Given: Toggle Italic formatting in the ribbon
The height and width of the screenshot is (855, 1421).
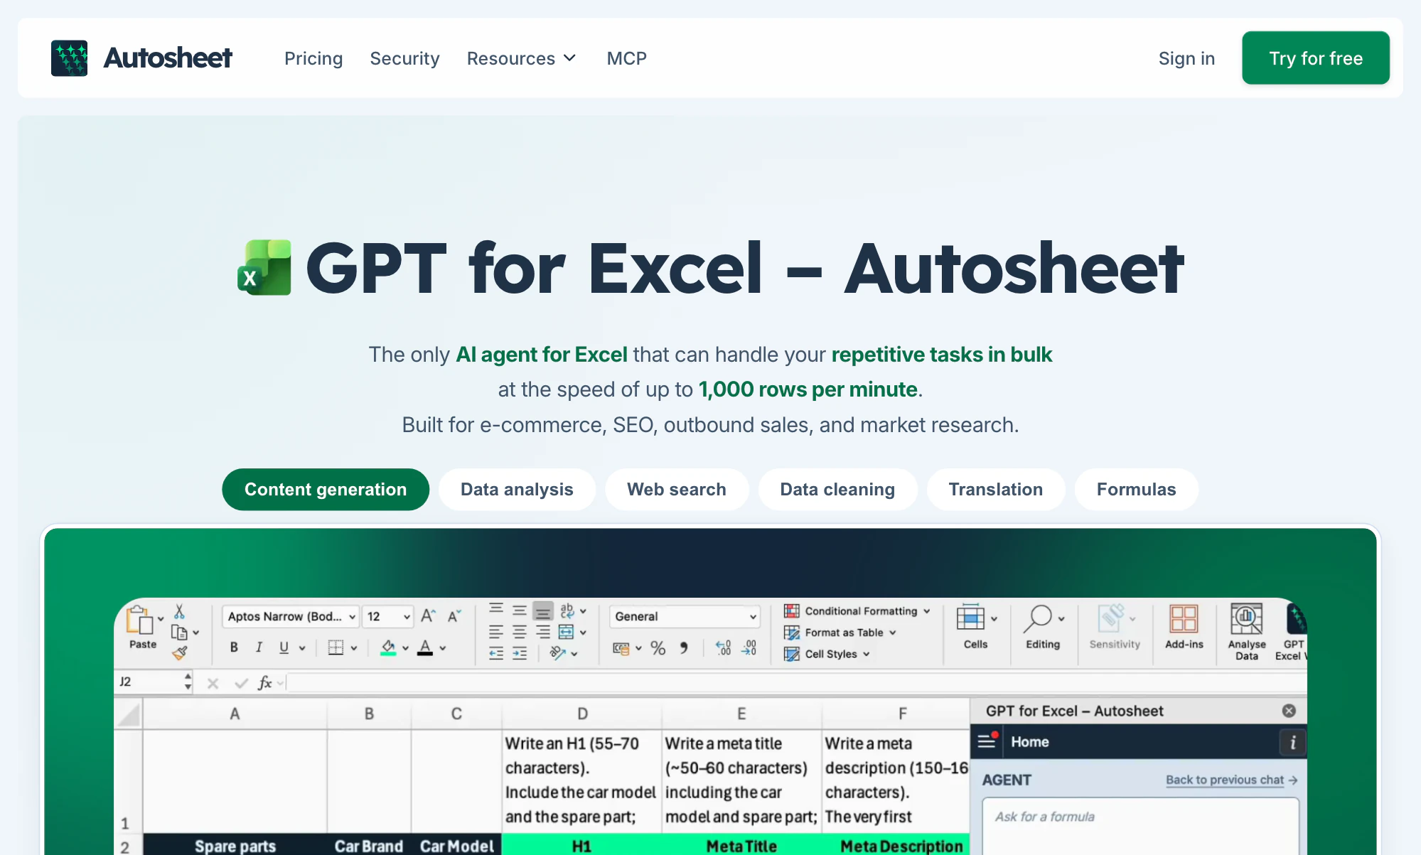Looking at the screenshot, I should click(x=259, y=647).
